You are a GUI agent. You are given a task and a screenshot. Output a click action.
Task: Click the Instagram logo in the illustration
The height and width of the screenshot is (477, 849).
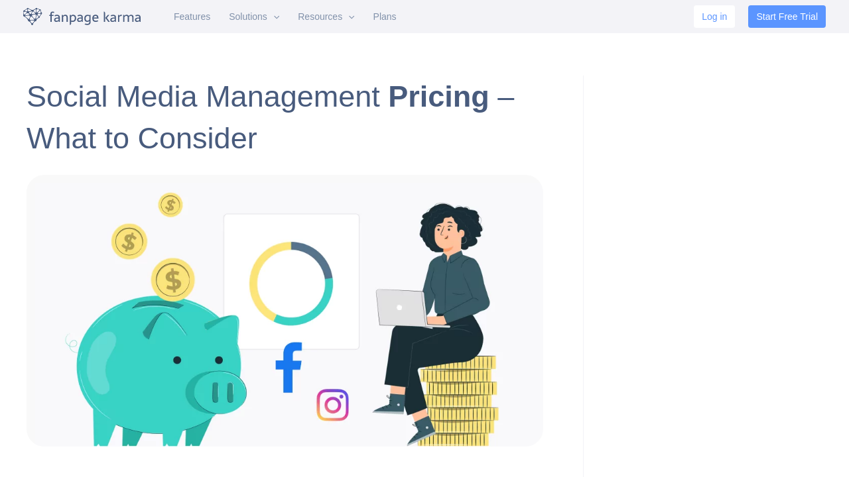coord(332,405)
